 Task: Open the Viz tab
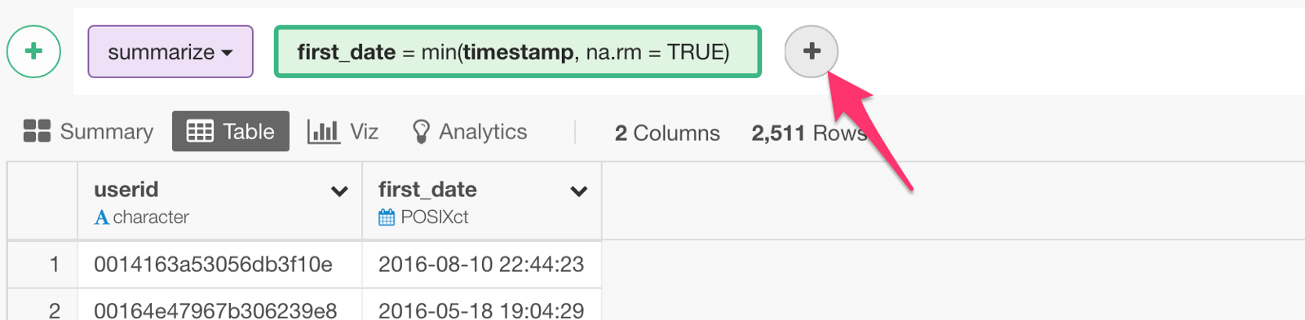tap(343, 131)
